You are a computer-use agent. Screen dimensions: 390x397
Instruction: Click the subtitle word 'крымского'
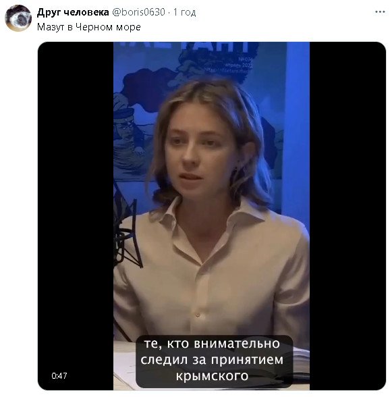pyautogui.click(x=212, y=375)
